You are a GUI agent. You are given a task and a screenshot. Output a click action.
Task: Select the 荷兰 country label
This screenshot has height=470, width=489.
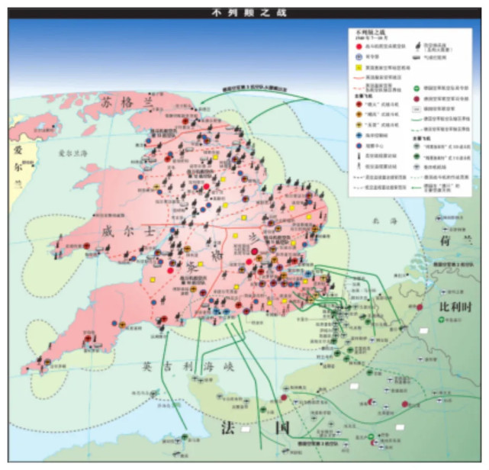tap(456, 240)
